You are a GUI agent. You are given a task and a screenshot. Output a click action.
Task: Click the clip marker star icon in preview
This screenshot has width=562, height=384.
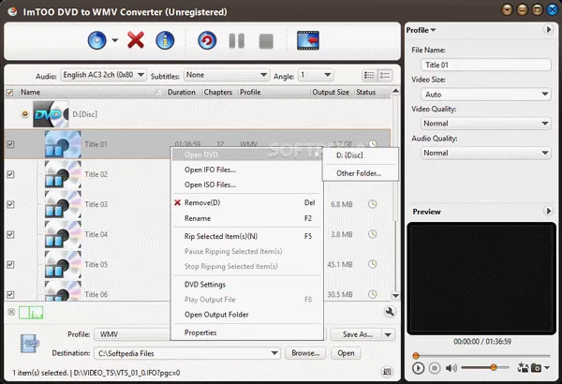(x=523, y=367)
